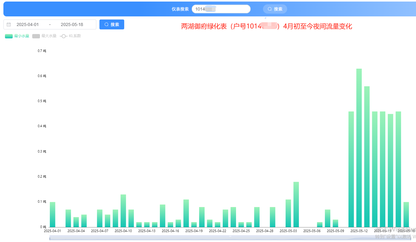Open the calendar icon of the date range picker
416x242 pixels.
[x=9, y=24]
